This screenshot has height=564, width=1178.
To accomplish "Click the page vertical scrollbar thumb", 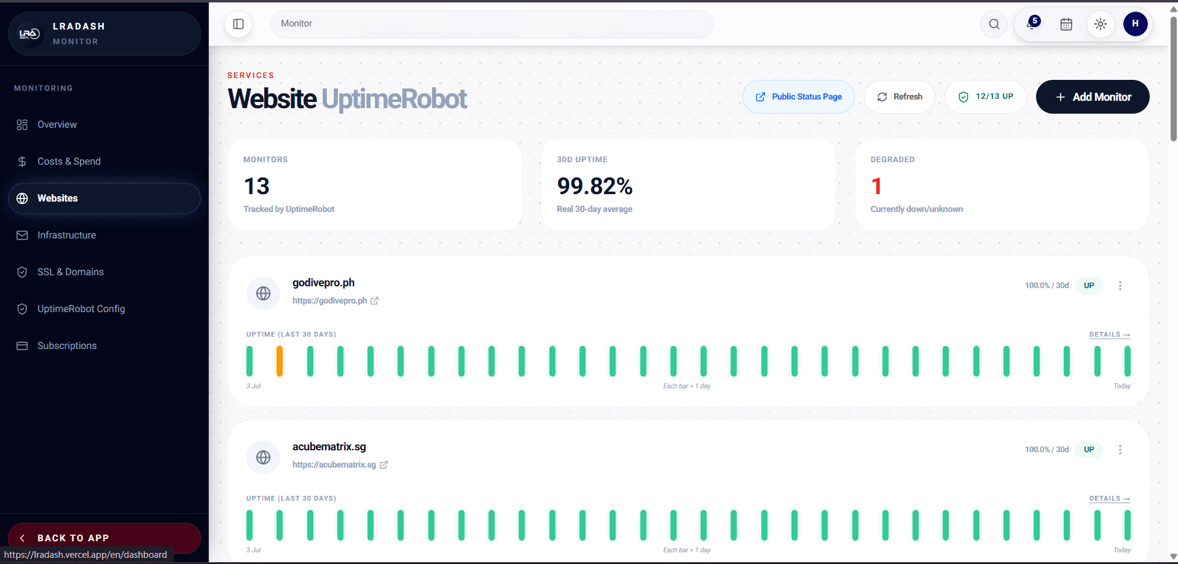I will (x=1173, y=79).
